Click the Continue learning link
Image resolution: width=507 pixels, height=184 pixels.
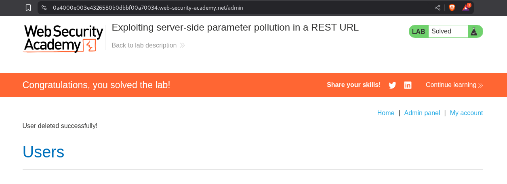click(x=451, y=85)
